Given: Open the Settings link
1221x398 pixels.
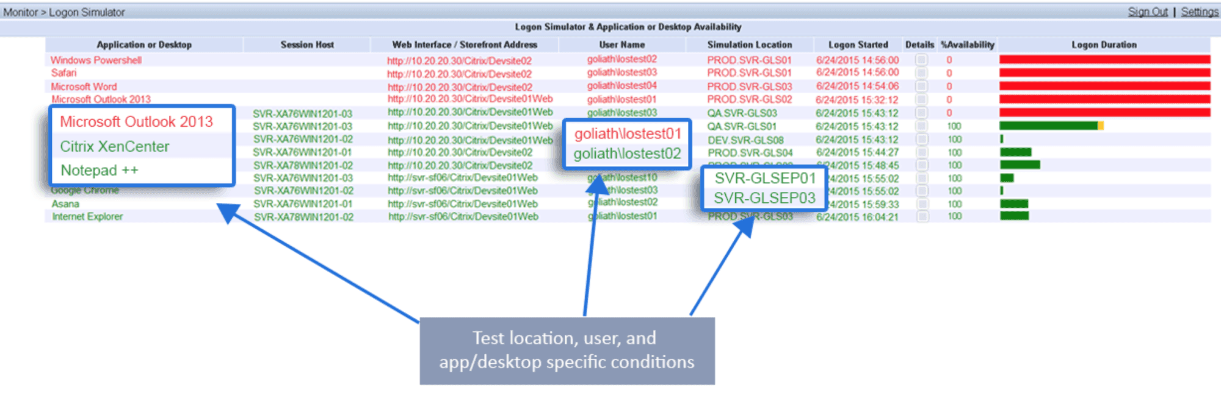Looking at the screenshot, I should pyautogui.click(x=1200, y=12).
